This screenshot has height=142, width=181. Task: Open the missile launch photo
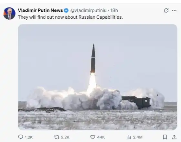tap(98, 77)
